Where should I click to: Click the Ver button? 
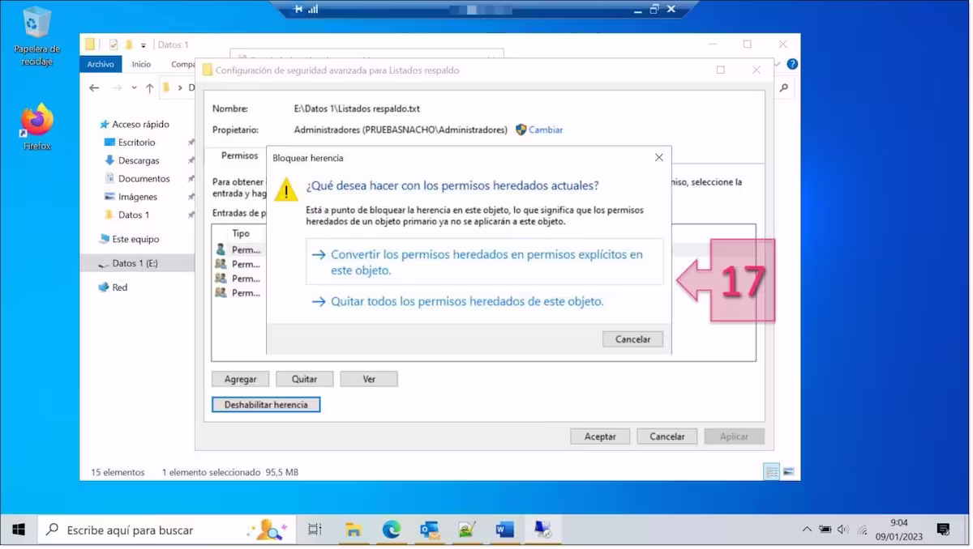[x=369, y=379]
